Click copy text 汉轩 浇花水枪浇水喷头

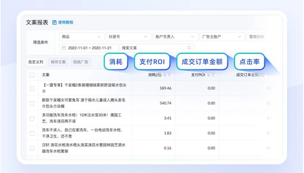click(84, 148)
